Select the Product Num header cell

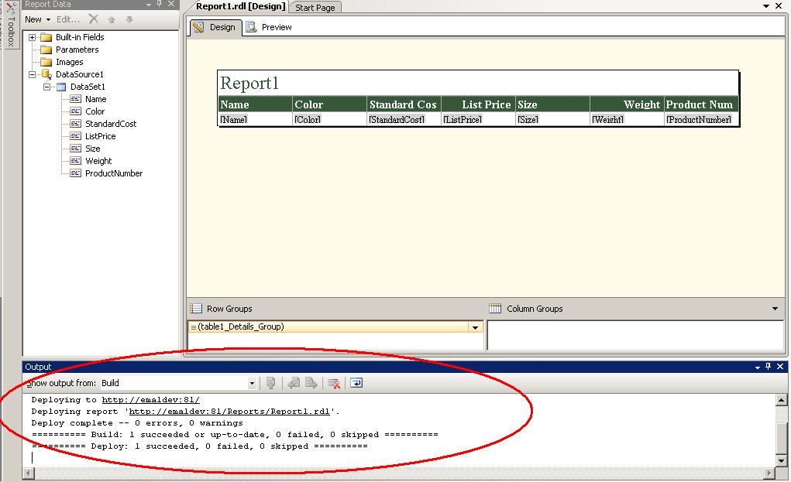click(701, 104)
